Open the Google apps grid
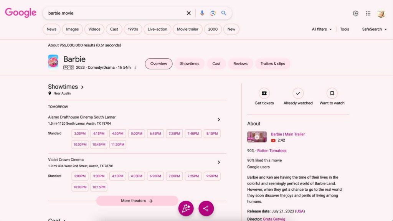This screenshot has height=221, width=393. (368, 13)
